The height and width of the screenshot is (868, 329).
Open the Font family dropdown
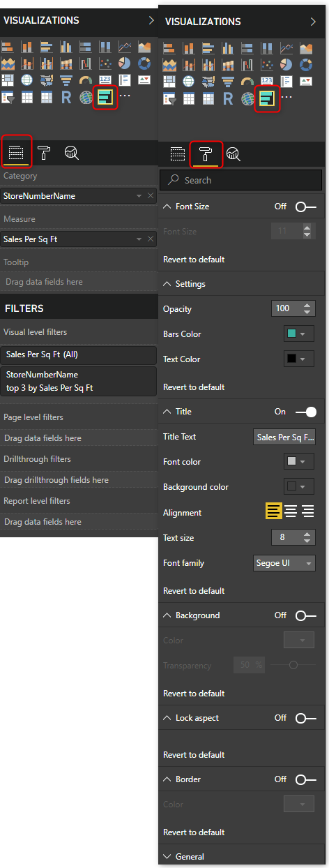[x=284, y=563]
